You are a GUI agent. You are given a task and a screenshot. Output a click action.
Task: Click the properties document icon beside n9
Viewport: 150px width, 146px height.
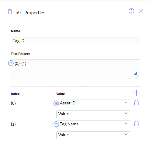(x=10, y=12)
